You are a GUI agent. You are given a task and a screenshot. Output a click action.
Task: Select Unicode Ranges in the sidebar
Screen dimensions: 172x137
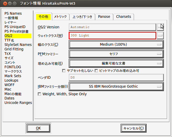(18, 103)
